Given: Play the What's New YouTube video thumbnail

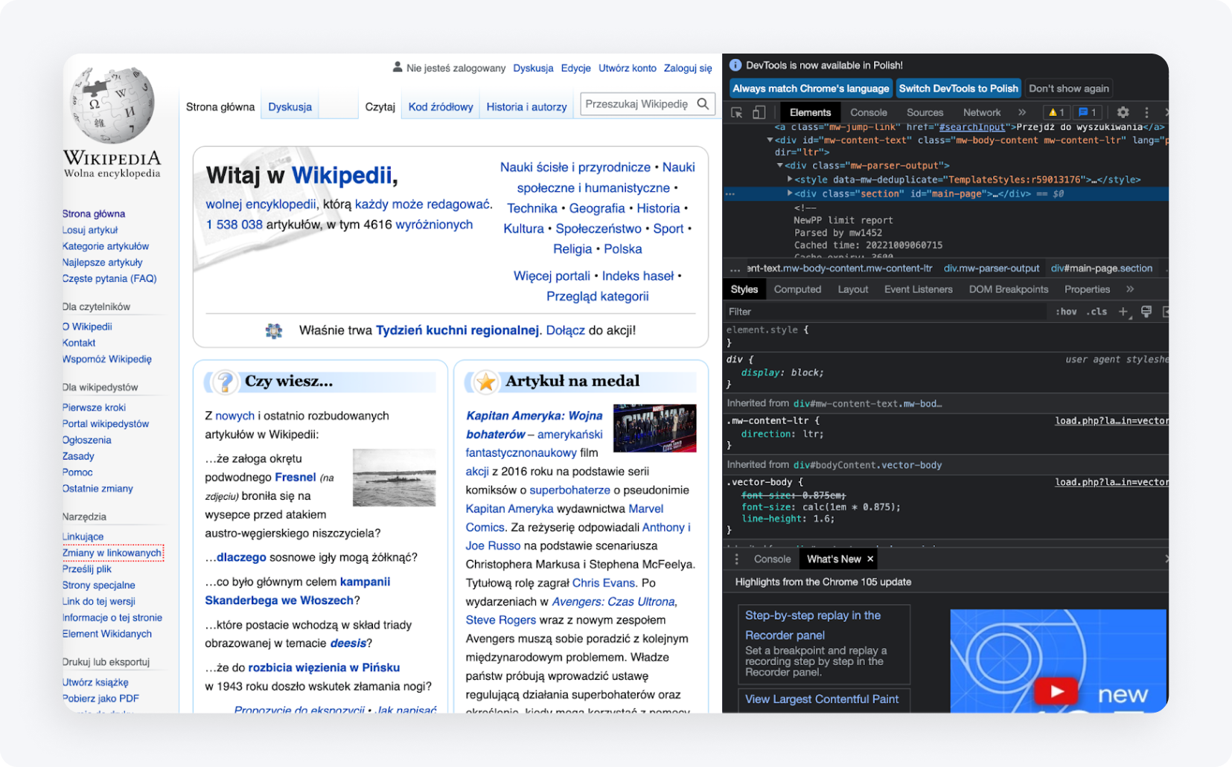Looking at the screenshot, I should (1056, 691).
